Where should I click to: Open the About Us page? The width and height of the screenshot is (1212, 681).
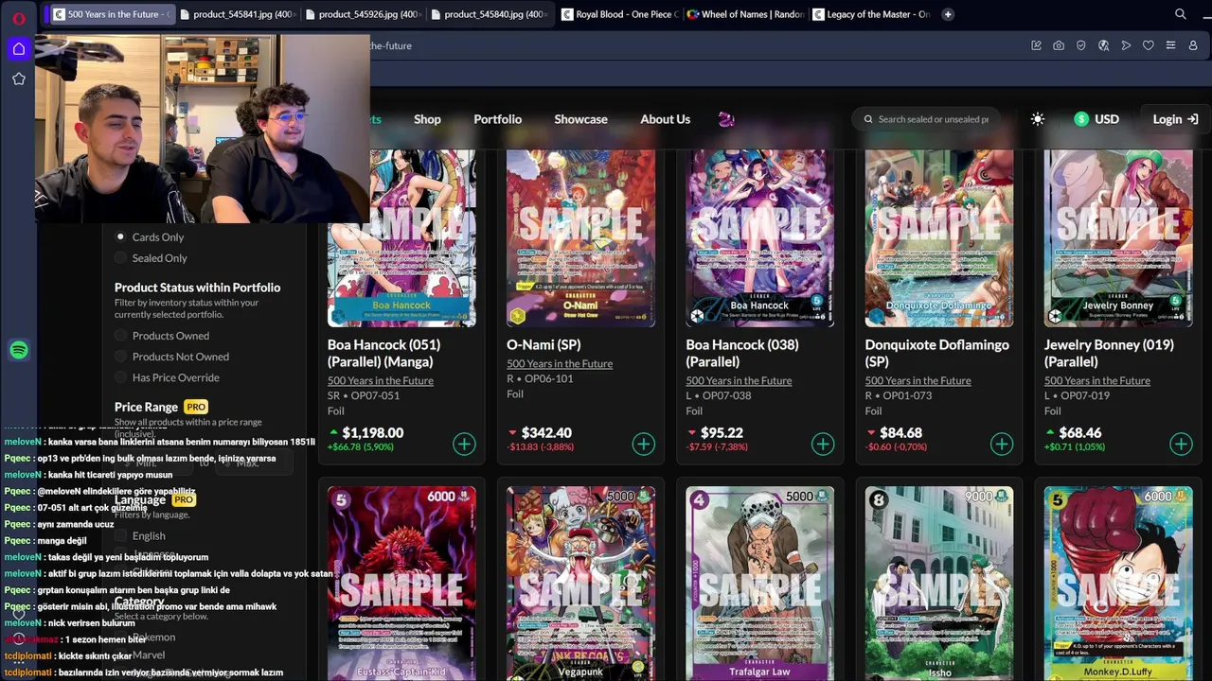665,119
